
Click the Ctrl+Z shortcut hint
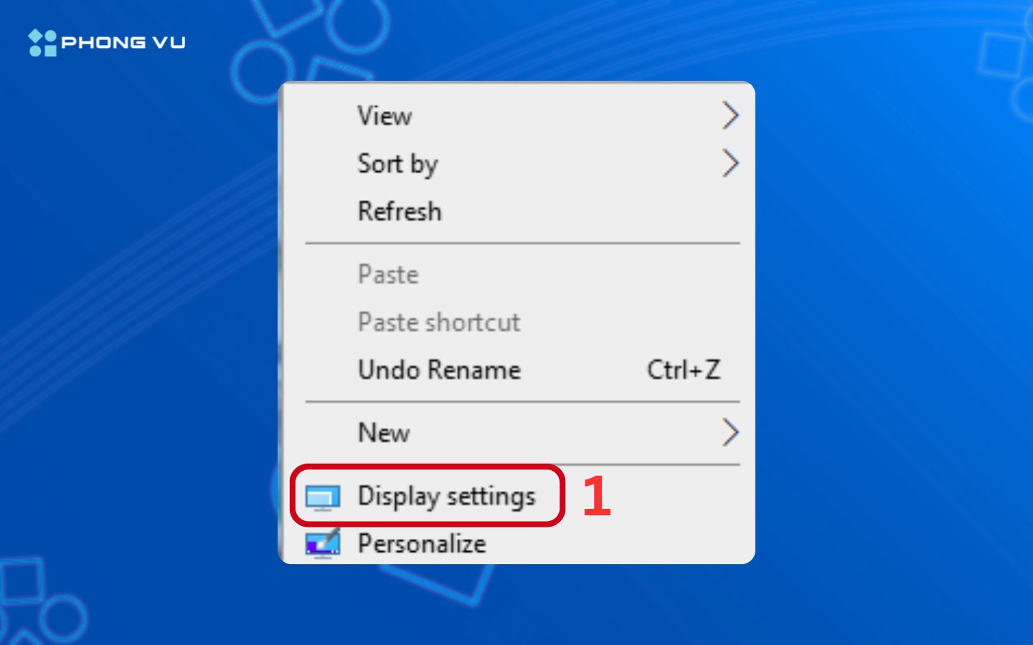(x=683, y=371)
